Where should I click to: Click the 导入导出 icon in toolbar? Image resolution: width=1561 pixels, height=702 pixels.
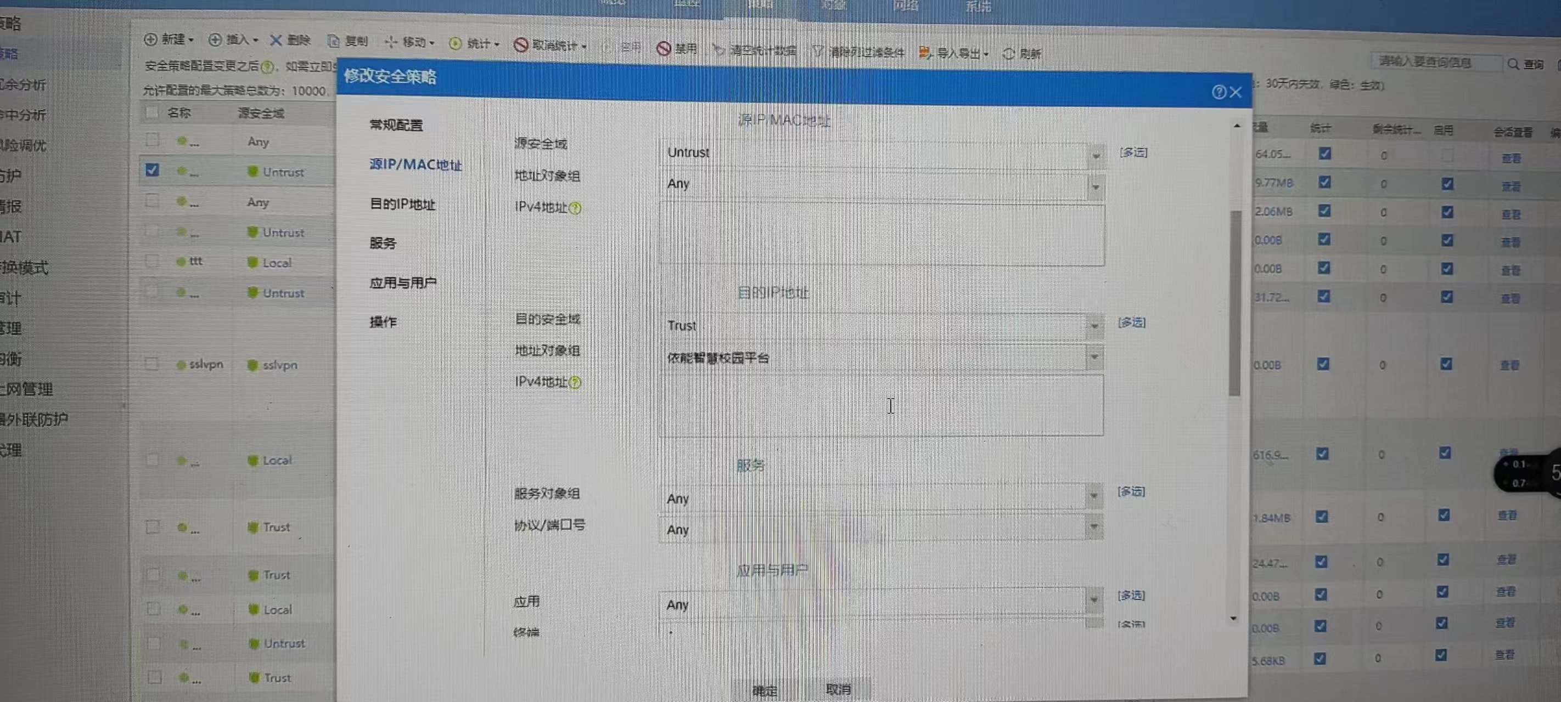(x=925, y=53)
